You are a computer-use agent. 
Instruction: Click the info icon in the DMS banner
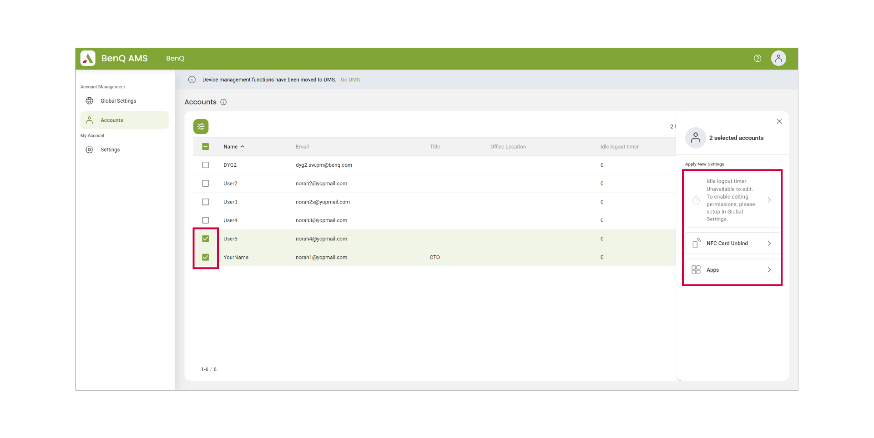click(192, 80)
